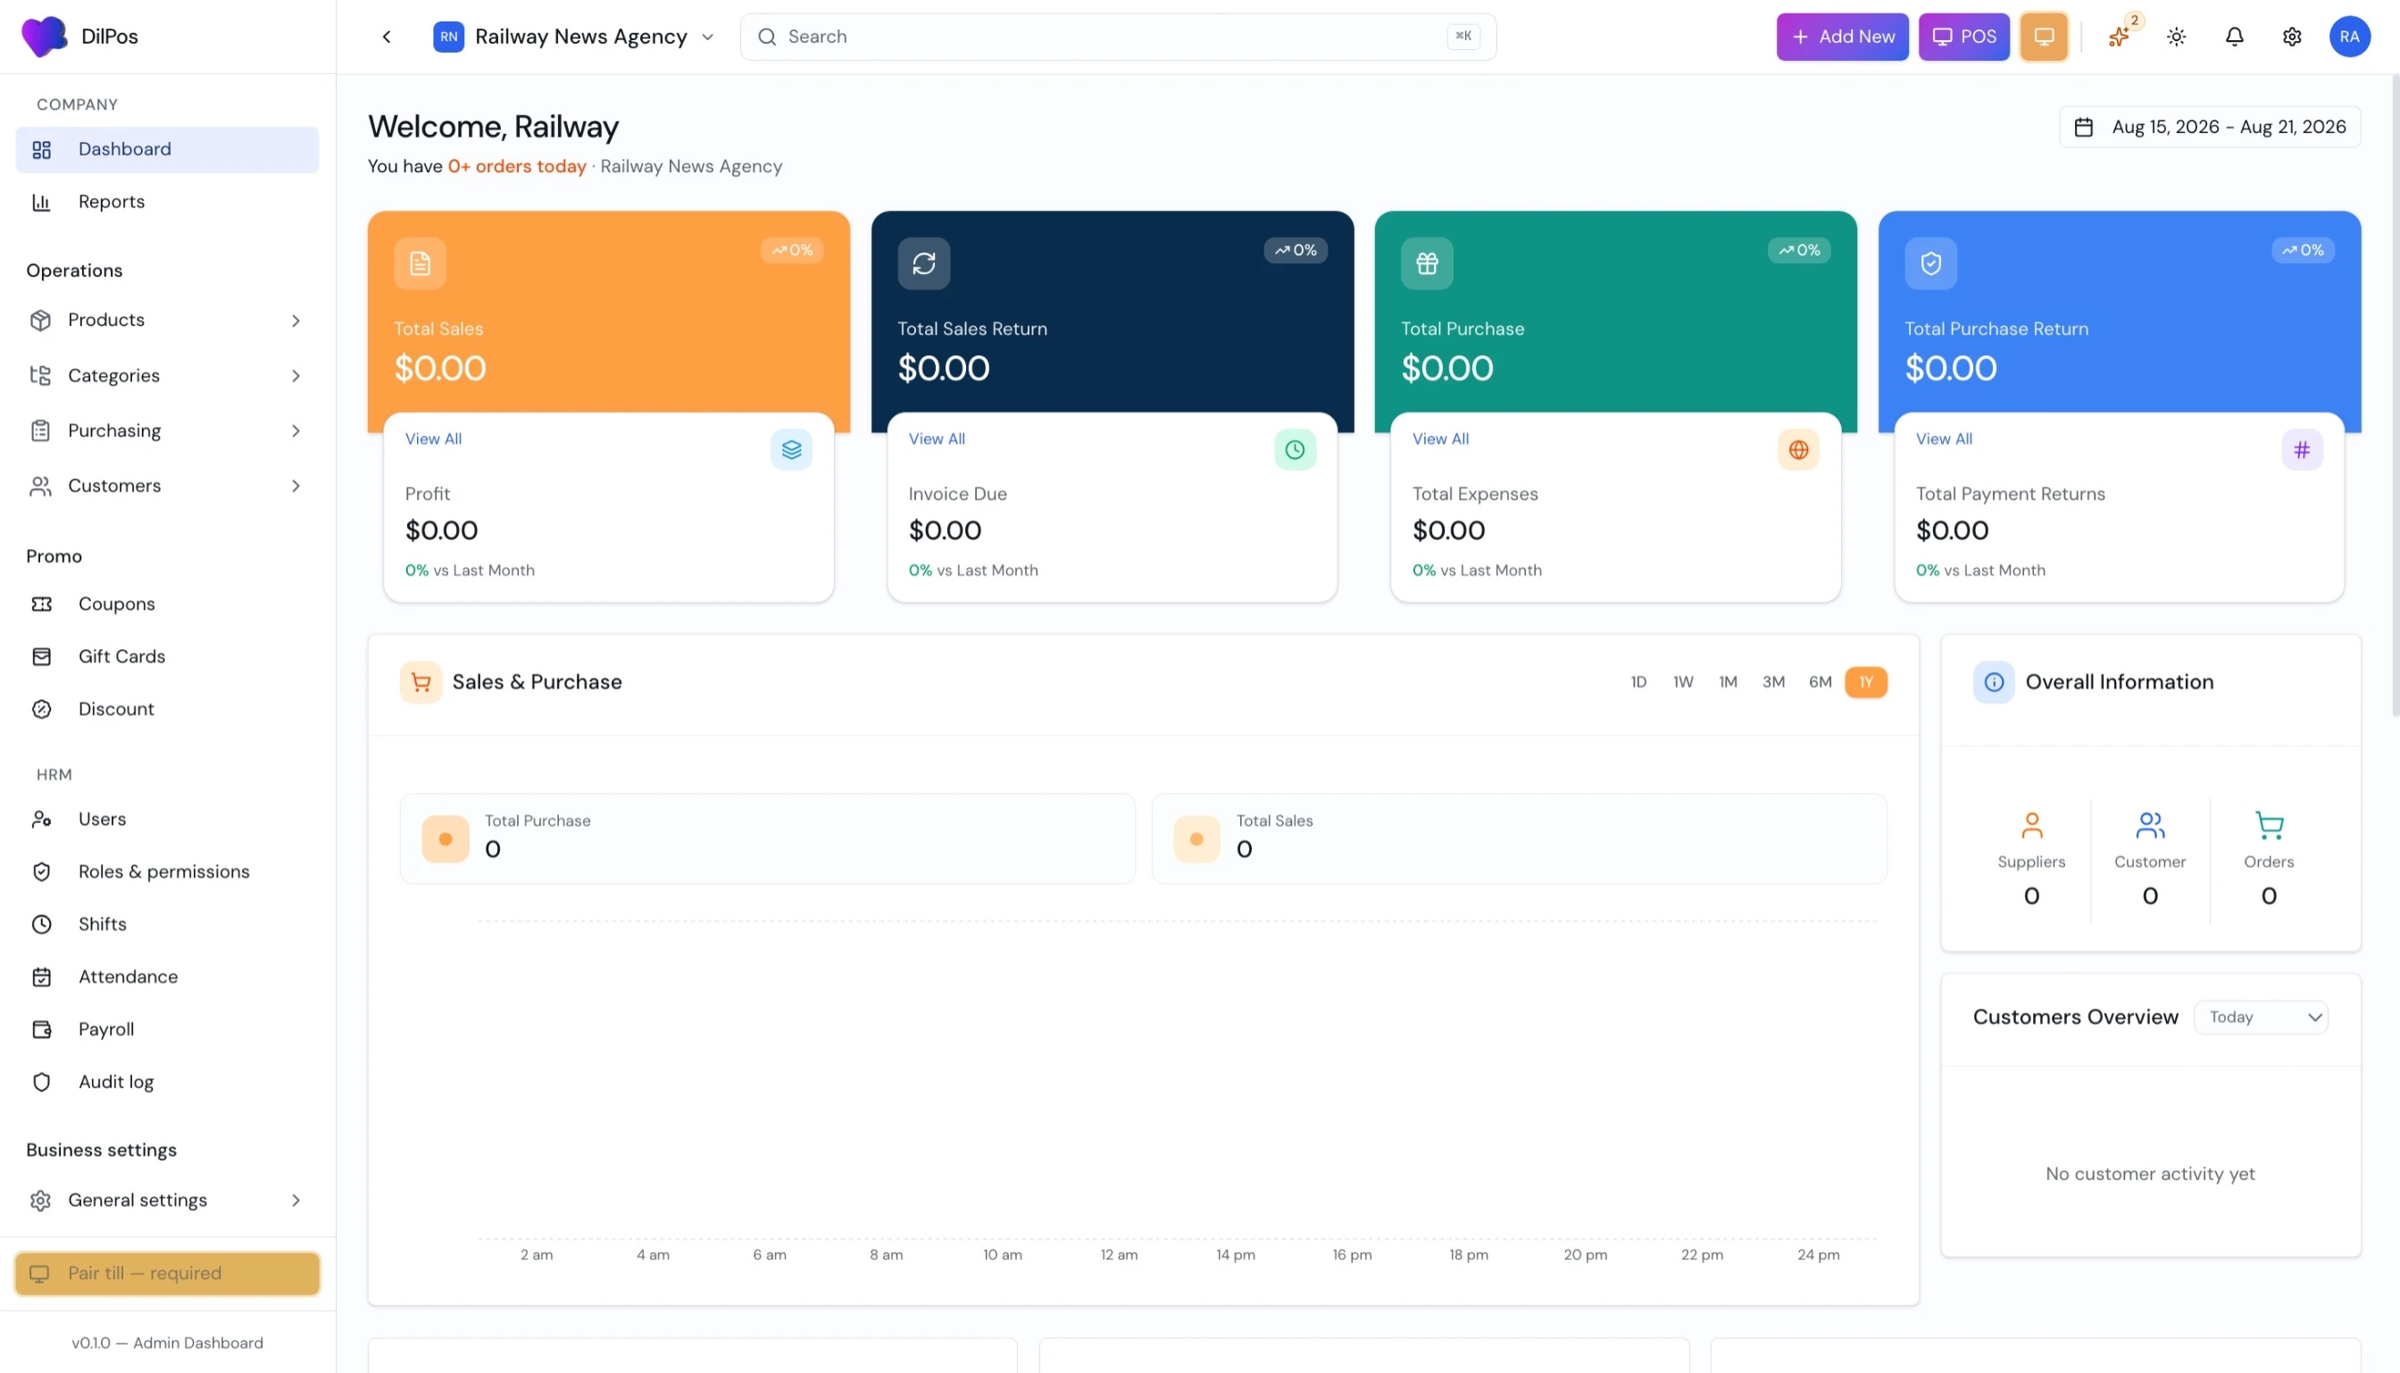Click the Total Expenses globe icon

pyautogui.click(x=1798, y=450)
